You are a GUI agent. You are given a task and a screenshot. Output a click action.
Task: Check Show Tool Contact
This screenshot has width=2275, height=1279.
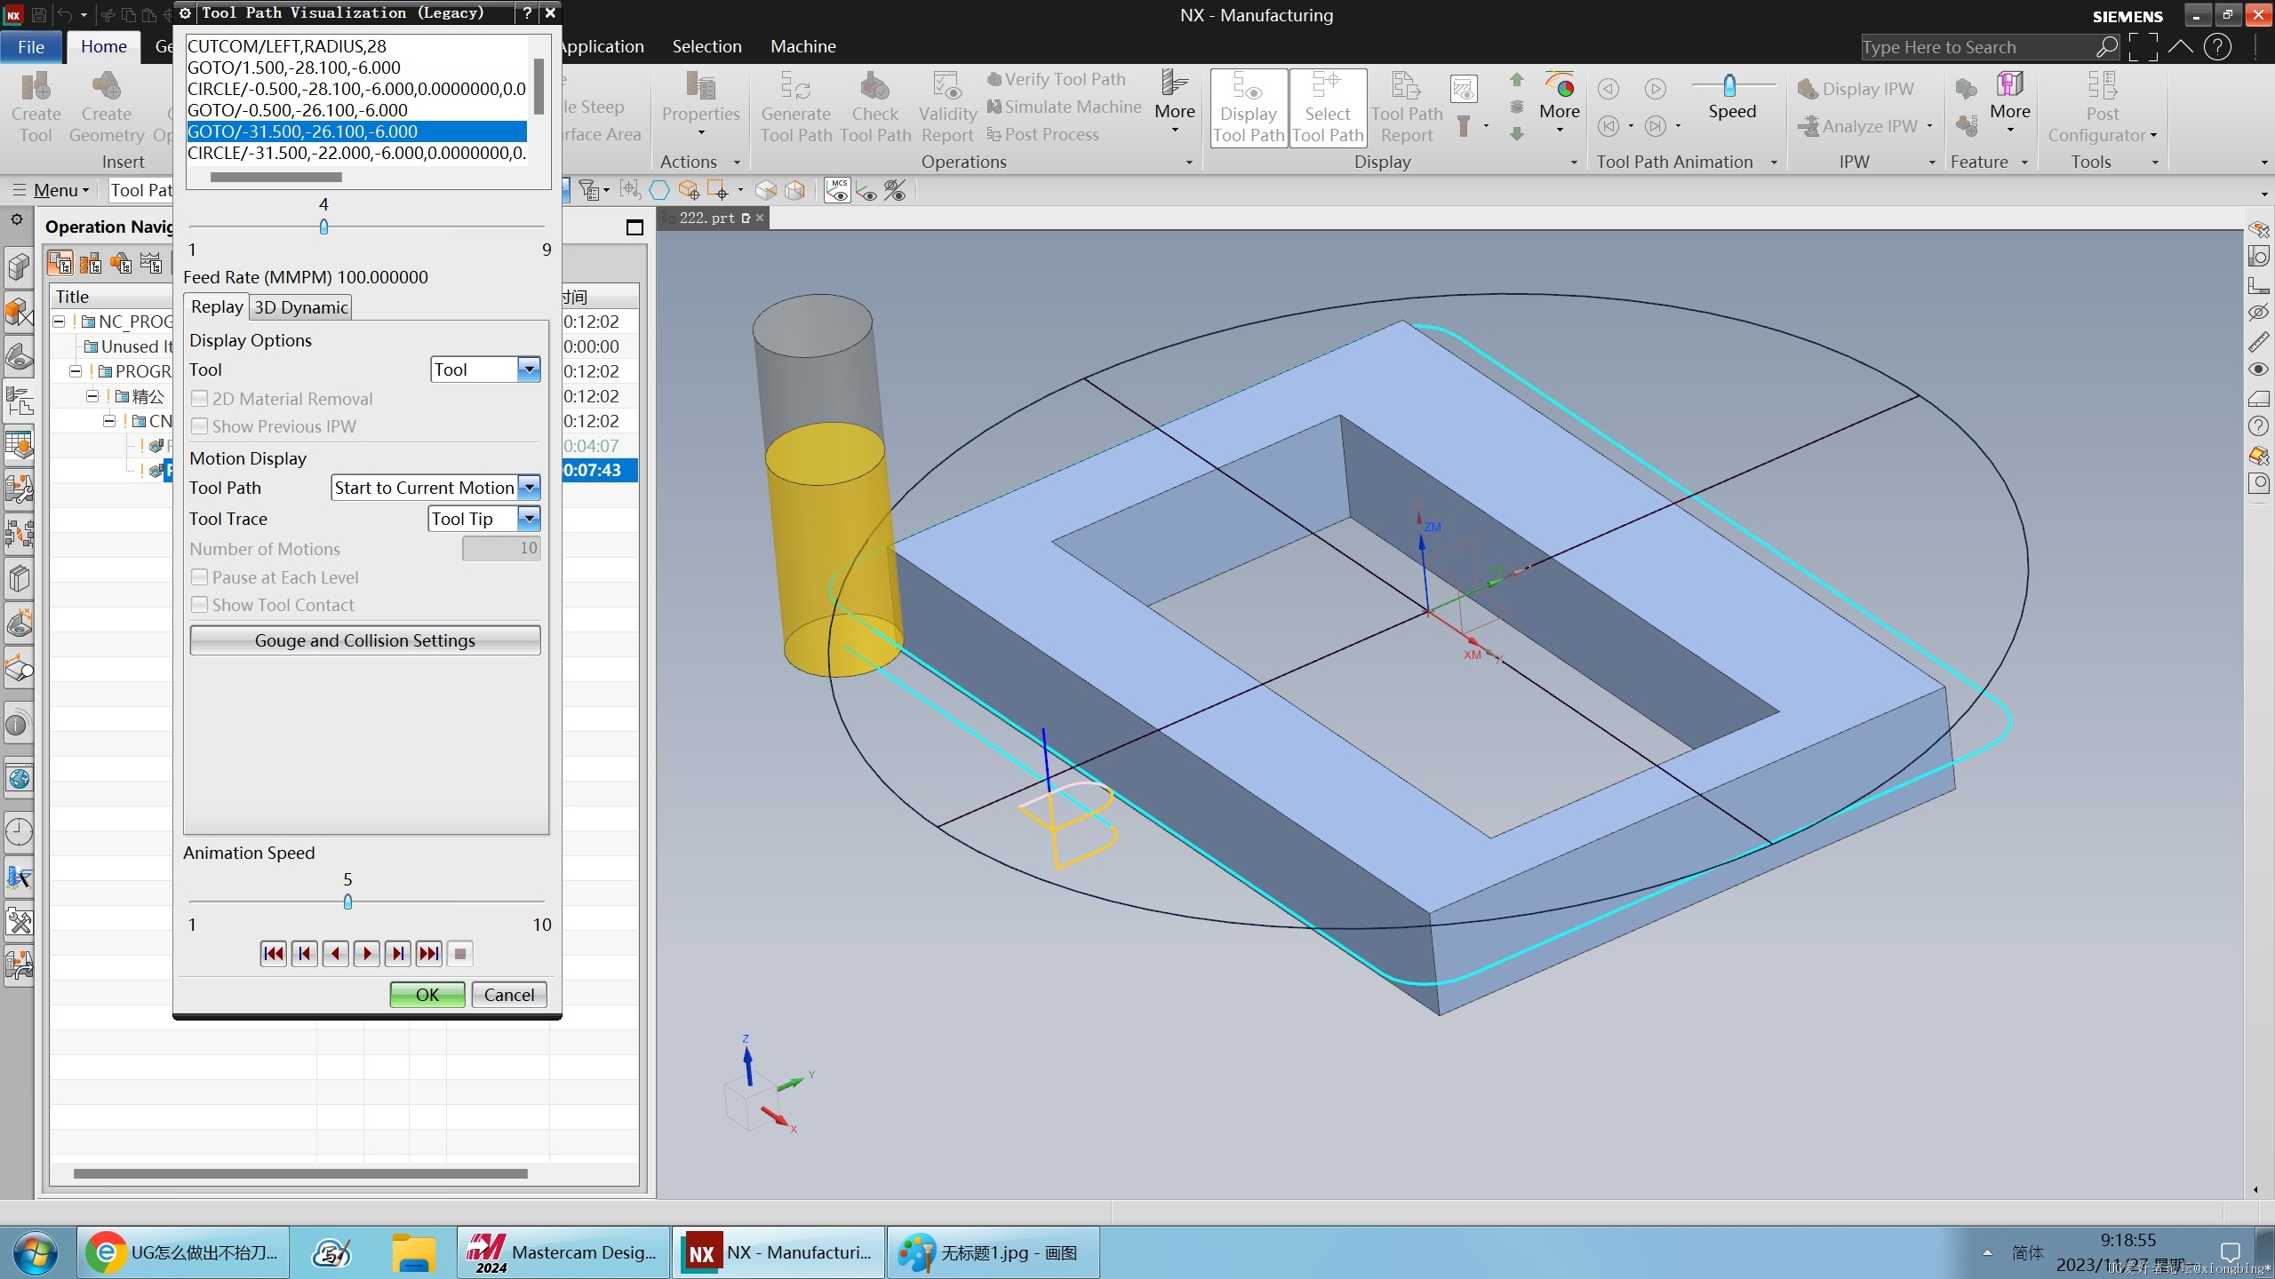click(x=200, y=605)
